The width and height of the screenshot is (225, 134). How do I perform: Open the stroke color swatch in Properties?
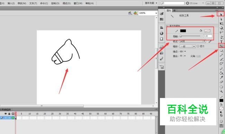tap(183, 31)
